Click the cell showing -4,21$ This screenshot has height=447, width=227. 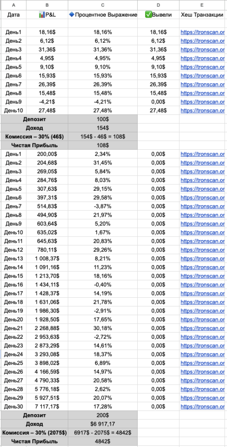(47, 102)
